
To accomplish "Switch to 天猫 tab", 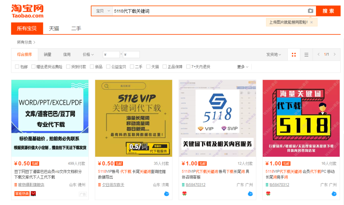I will tap(54, 29).
